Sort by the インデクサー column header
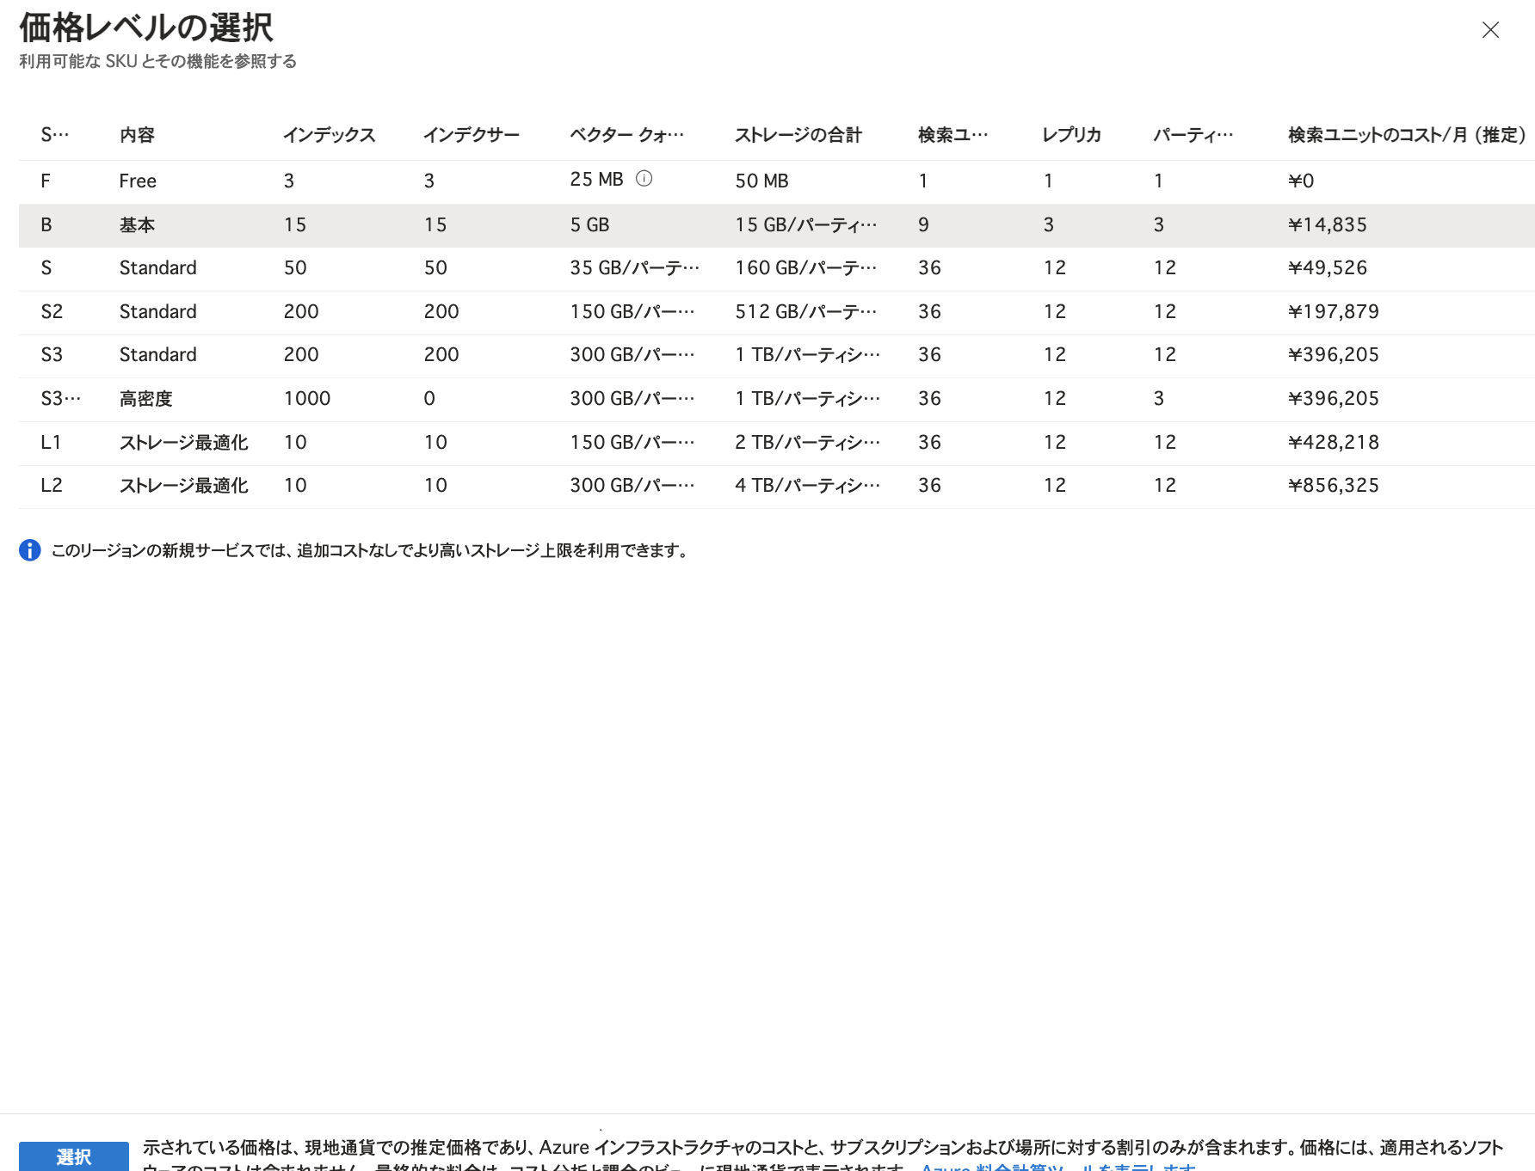 click(x=472, y=135)
